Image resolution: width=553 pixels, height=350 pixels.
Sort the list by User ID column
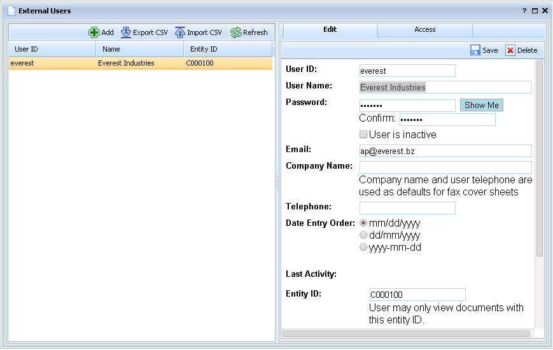tap(52, 49)
